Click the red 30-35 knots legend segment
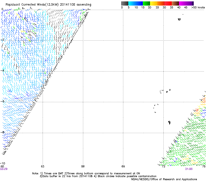The width and height of the screenshot is (206, 181). pyautogui.click(x=168, y=3)
